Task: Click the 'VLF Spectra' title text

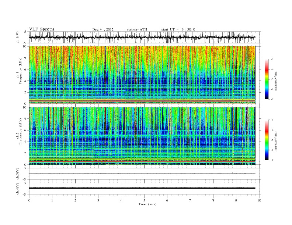Action: (42, 29)
